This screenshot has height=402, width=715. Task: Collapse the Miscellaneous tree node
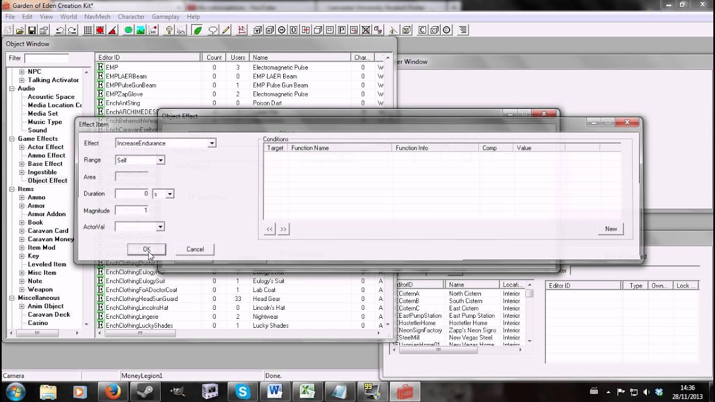(12, 298)
